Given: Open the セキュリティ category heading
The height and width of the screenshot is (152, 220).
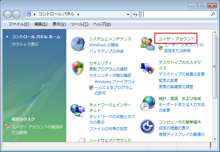Looking at the screenshot, I should point(101,63).
